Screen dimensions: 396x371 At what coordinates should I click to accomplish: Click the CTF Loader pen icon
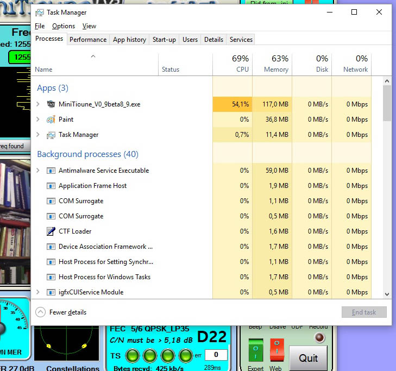click(x=51, y=231)
